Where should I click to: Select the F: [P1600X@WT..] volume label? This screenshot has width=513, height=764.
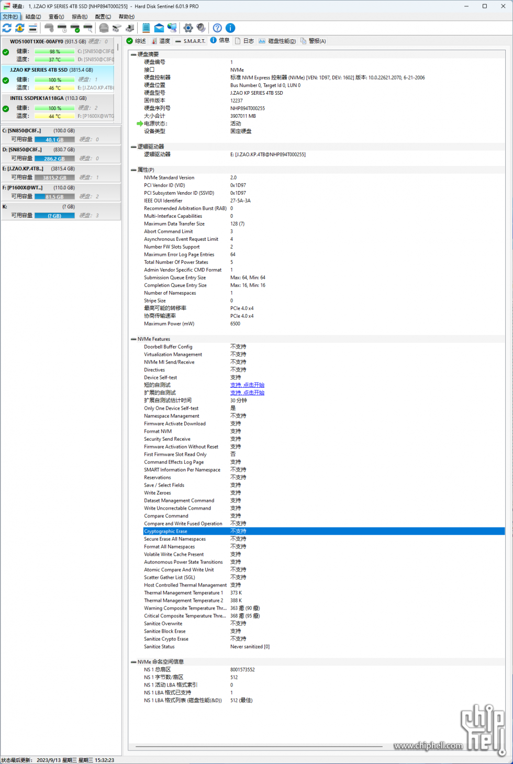[23, 188]
